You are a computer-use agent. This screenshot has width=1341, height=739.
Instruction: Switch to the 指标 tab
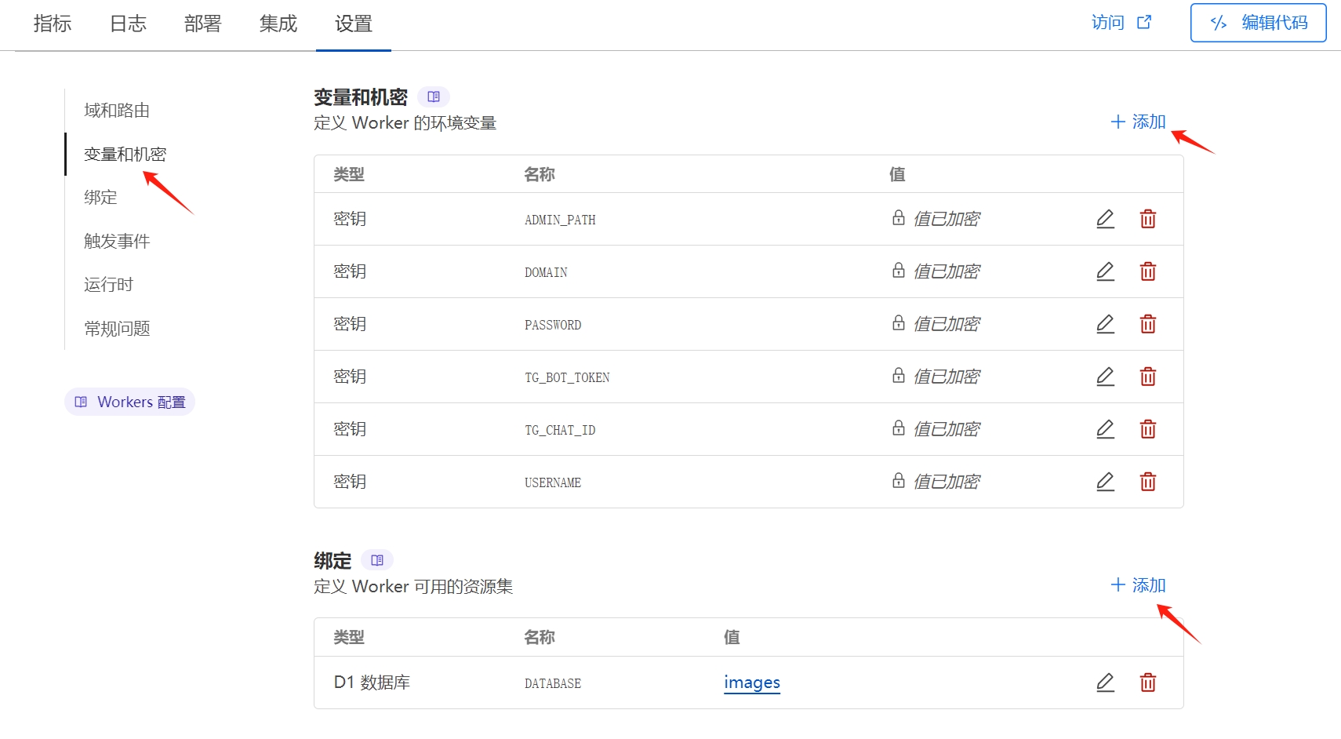tap(53, 24)
